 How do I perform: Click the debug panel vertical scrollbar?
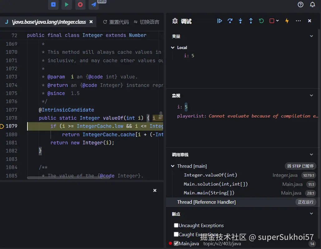319,133
